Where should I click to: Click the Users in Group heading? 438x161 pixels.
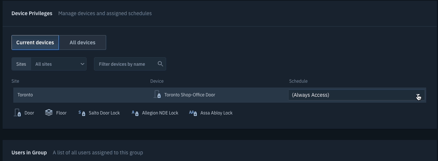[x=29, y=153]
